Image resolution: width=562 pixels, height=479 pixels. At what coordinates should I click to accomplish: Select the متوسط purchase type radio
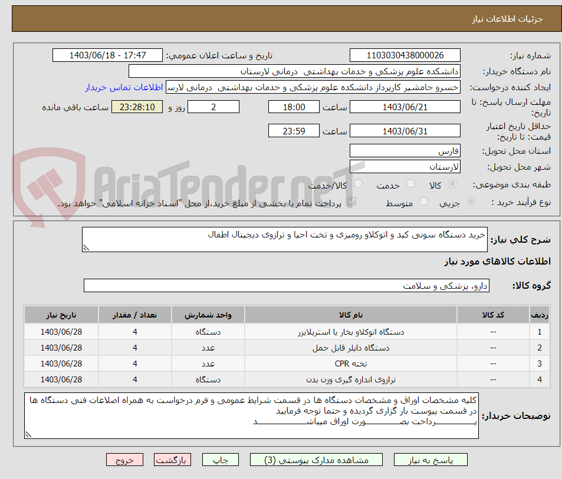tap(423, 201)
